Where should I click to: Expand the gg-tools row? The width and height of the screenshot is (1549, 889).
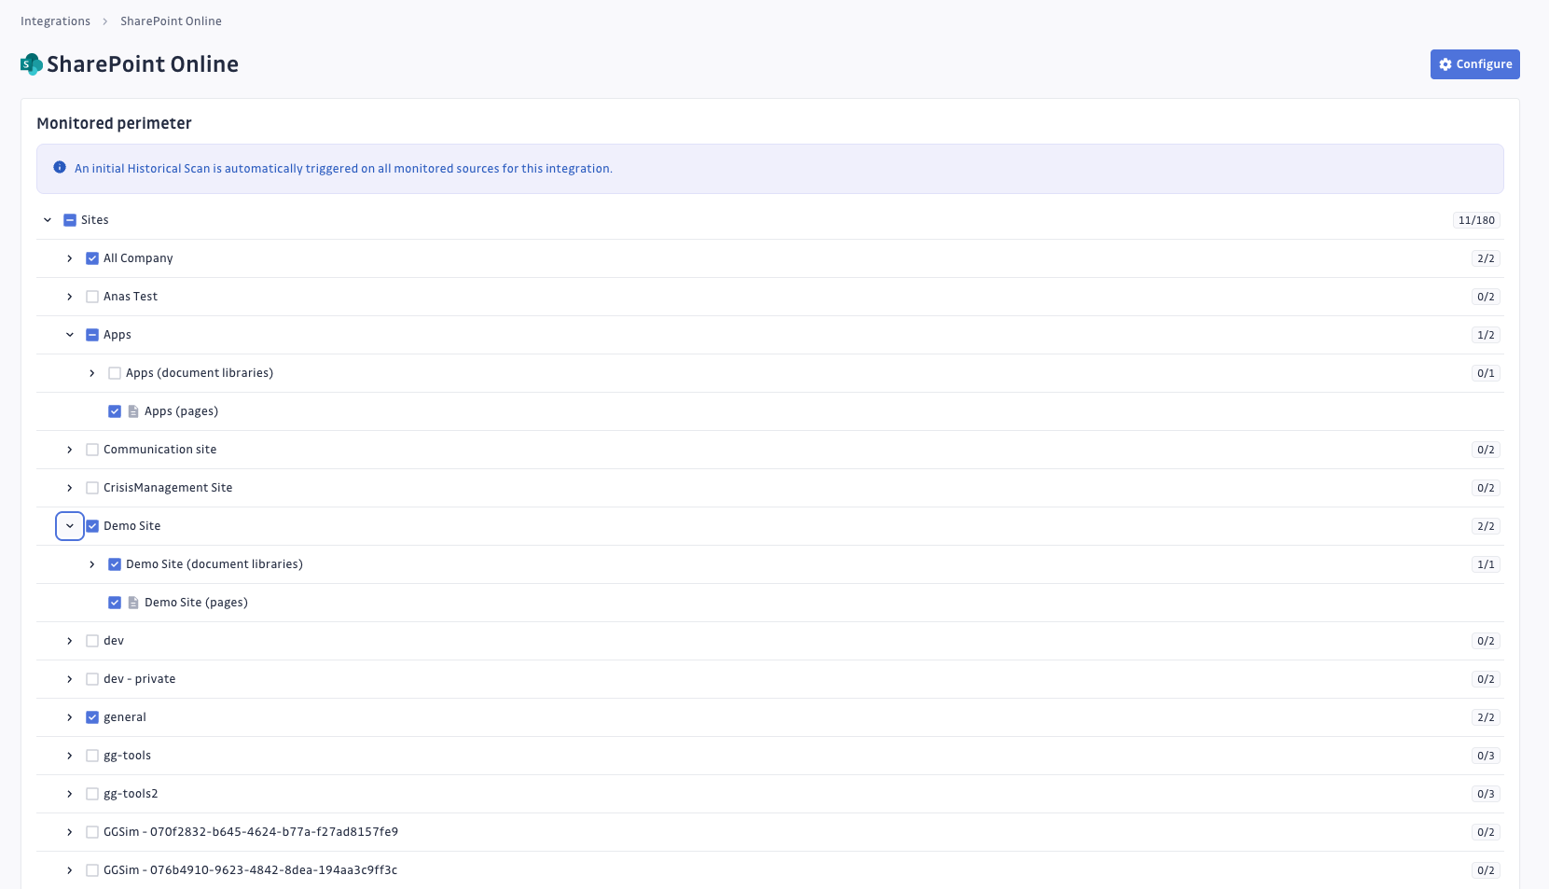tap(70, 756)
